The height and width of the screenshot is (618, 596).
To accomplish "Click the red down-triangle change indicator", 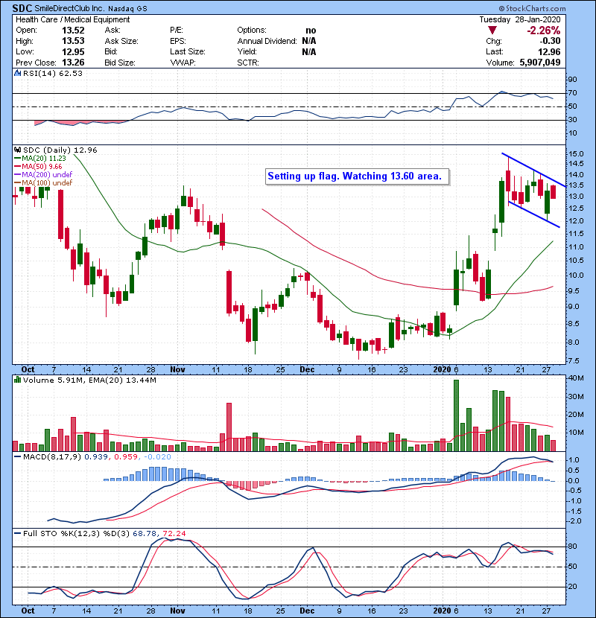I will point(492,31).
